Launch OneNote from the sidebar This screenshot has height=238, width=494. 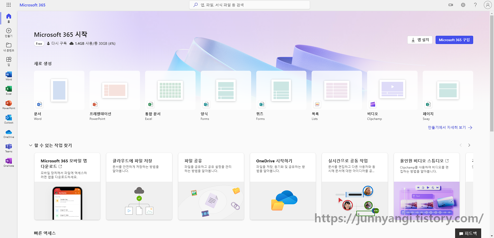tap(8, 162)
